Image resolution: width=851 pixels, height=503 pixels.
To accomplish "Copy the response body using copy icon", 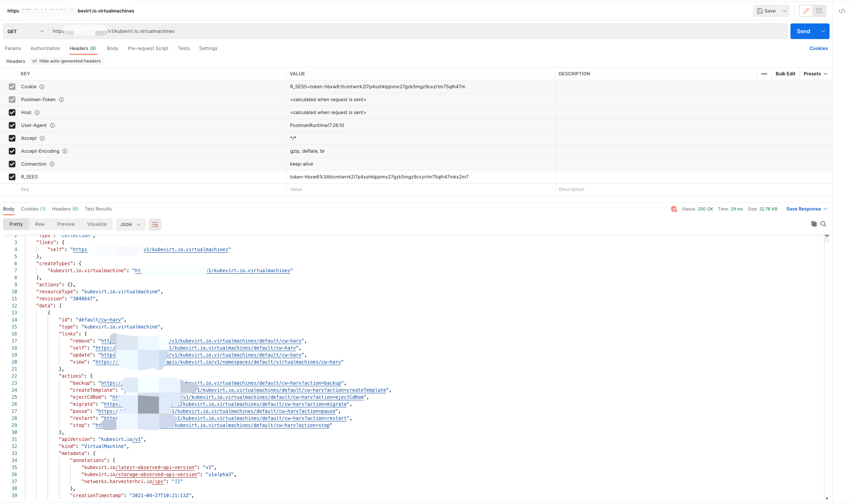I will pos(814,224).
